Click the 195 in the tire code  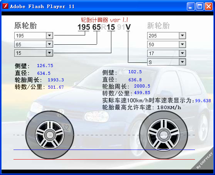coord(84,27)
